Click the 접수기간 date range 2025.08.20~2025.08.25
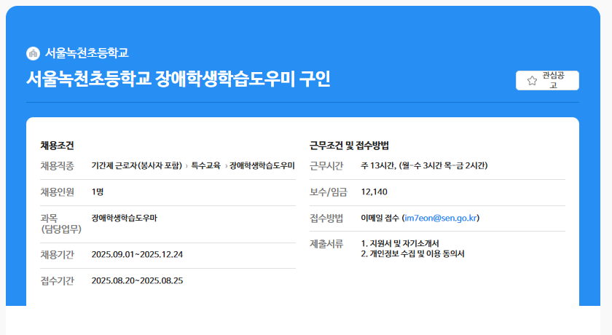Screen dimensions: 612x335 tap(137, 280)
